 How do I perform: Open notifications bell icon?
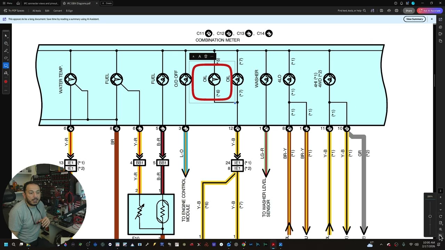pyautogui.click(x=401, y=3)
